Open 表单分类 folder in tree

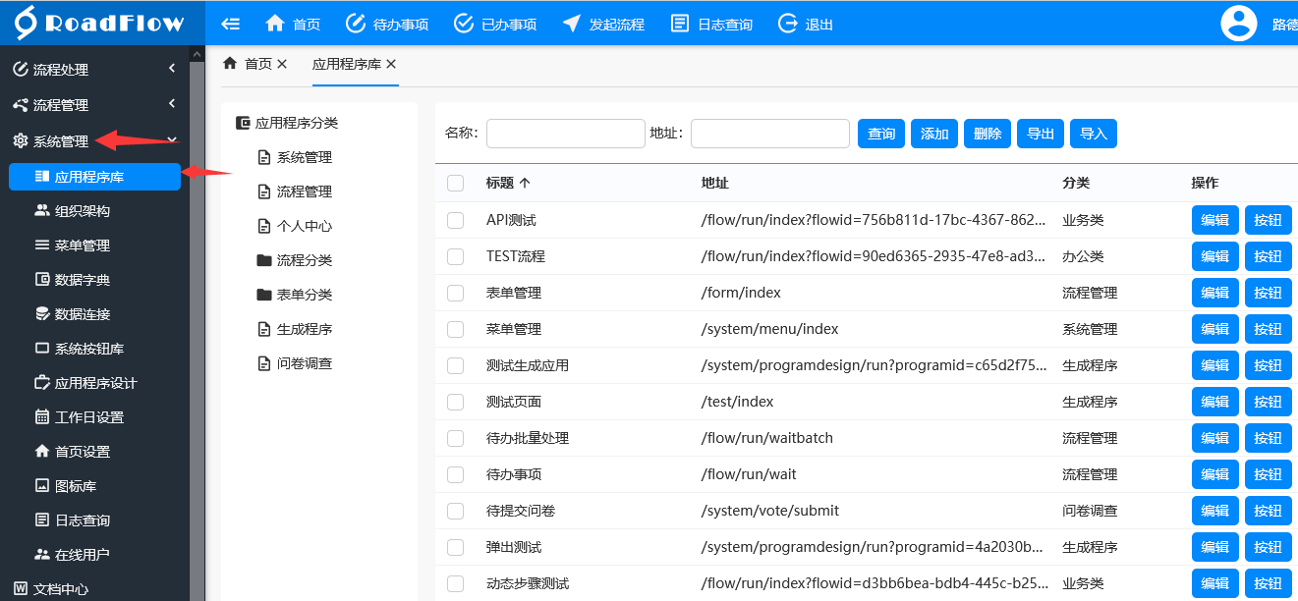(295, 295)
